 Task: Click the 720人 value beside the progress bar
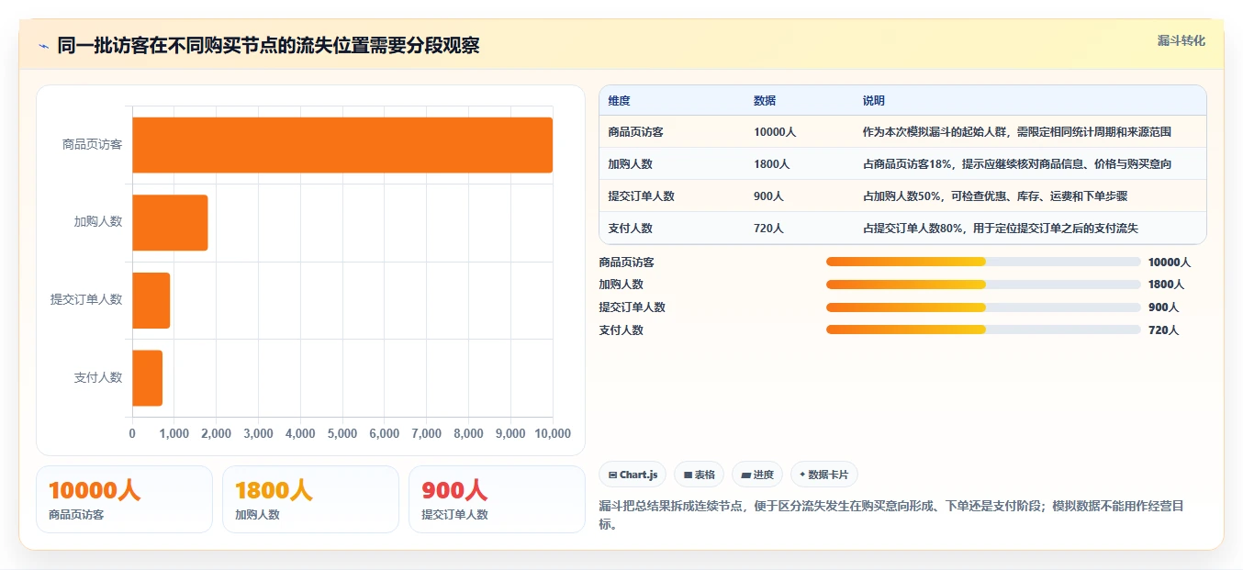click(x=1164, y=330)
